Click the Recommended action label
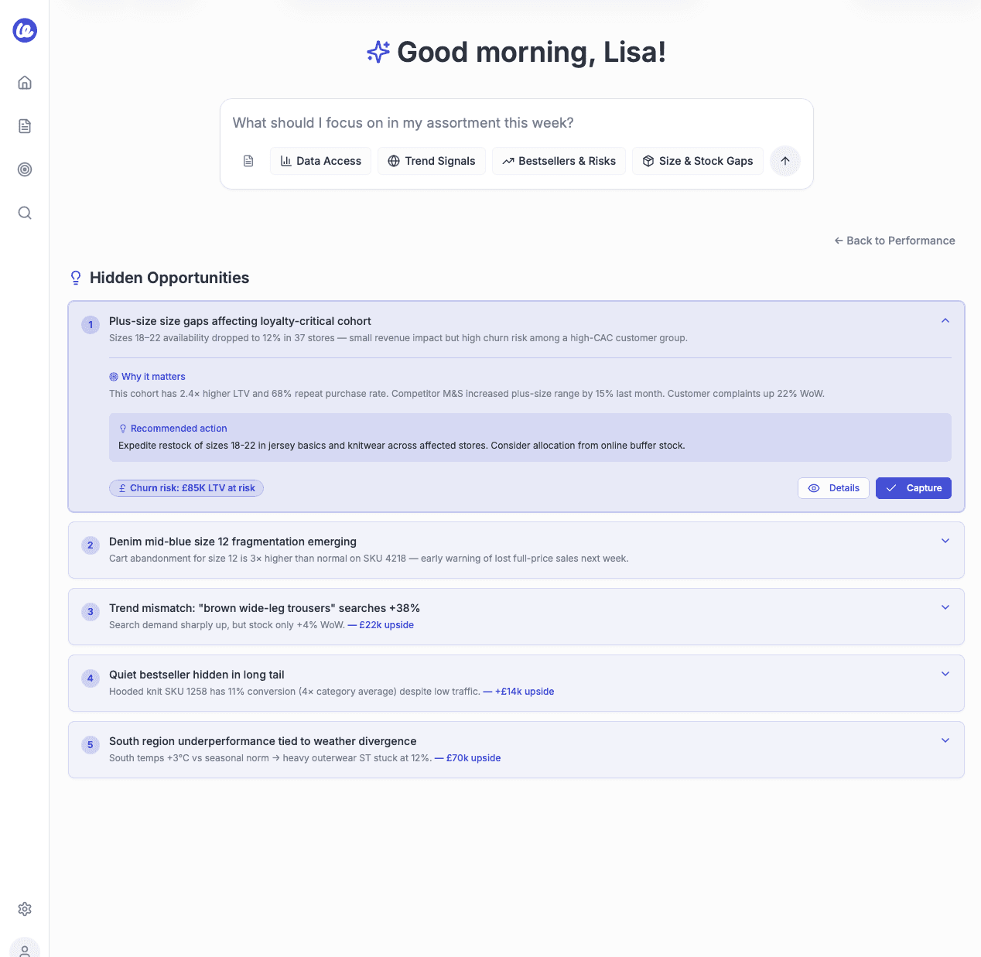The width and height of the screenshot is (981, 957). pyautogui.click(x=179, y=429)
